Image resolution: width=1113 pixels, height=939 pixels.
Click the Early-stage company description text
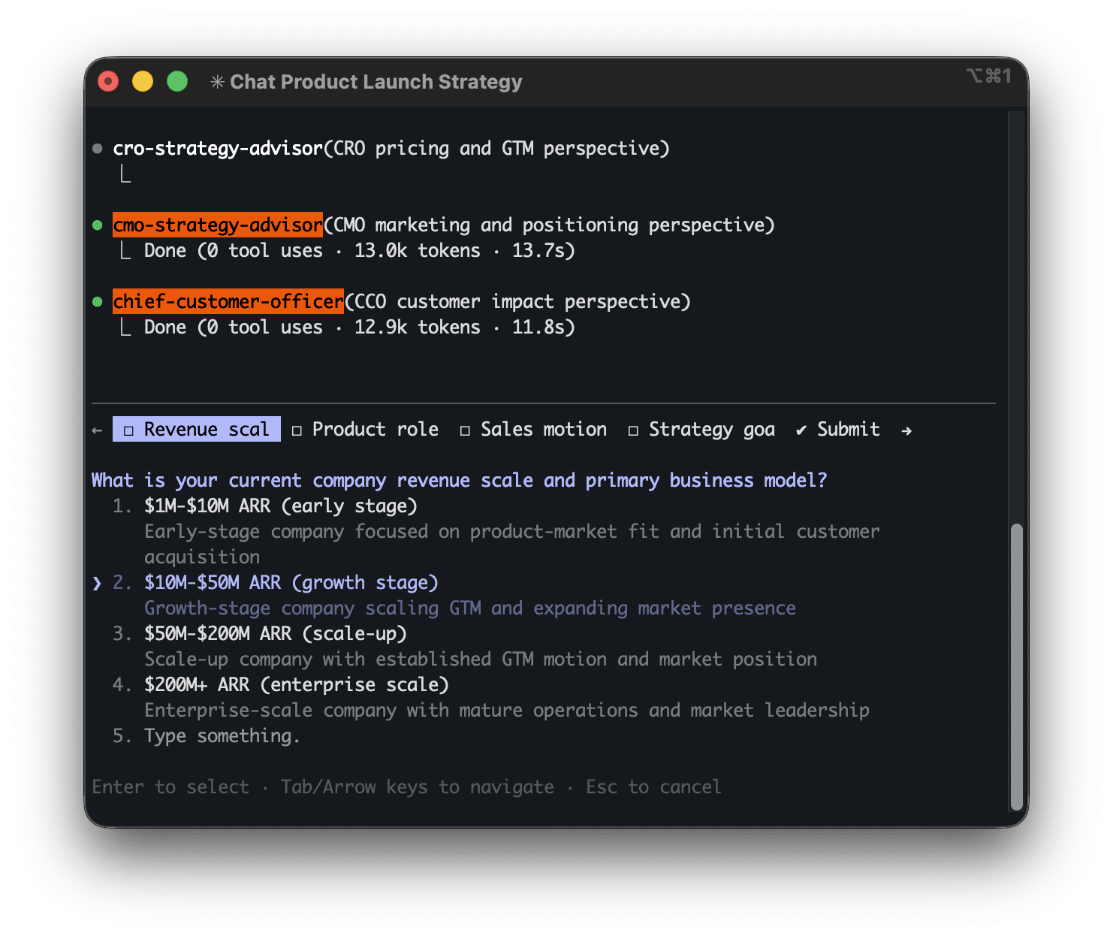pyautogui.click(x=512, y=544)
